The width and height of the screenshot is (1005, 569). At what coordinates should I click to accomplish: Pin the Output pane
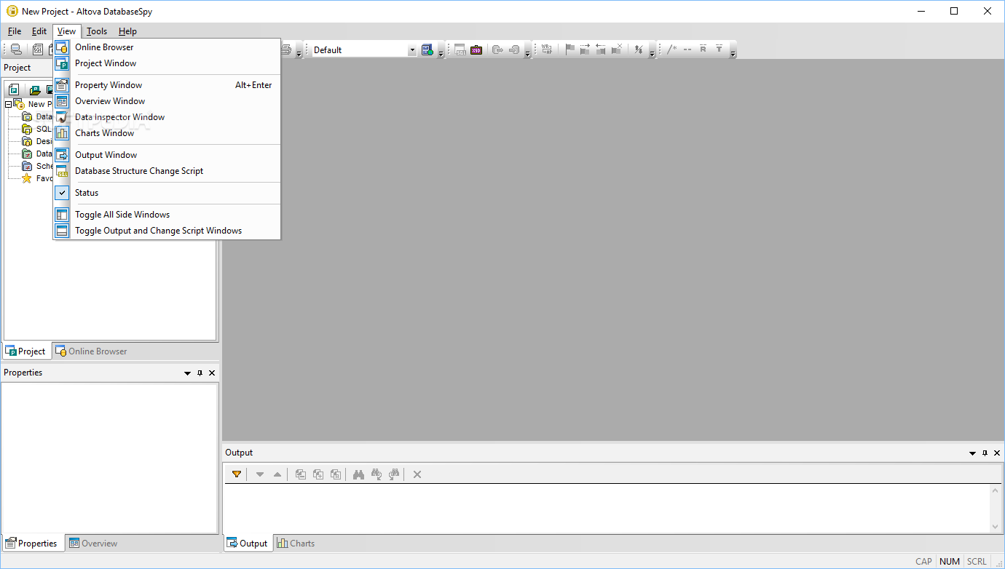pos(985,453)
